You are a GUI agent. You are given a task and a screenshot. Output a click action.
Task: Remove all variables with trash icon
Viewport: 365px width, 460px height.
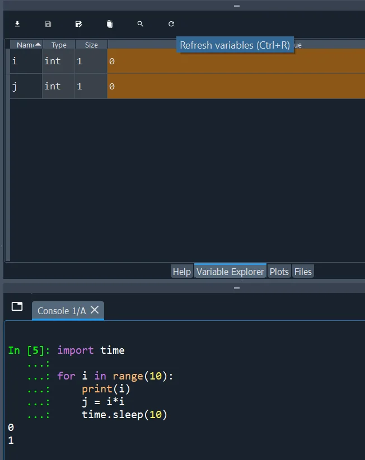tap(110, 24)
